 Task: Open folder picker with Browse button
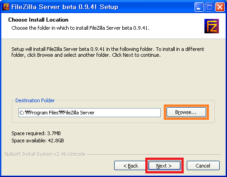[186, 112]
